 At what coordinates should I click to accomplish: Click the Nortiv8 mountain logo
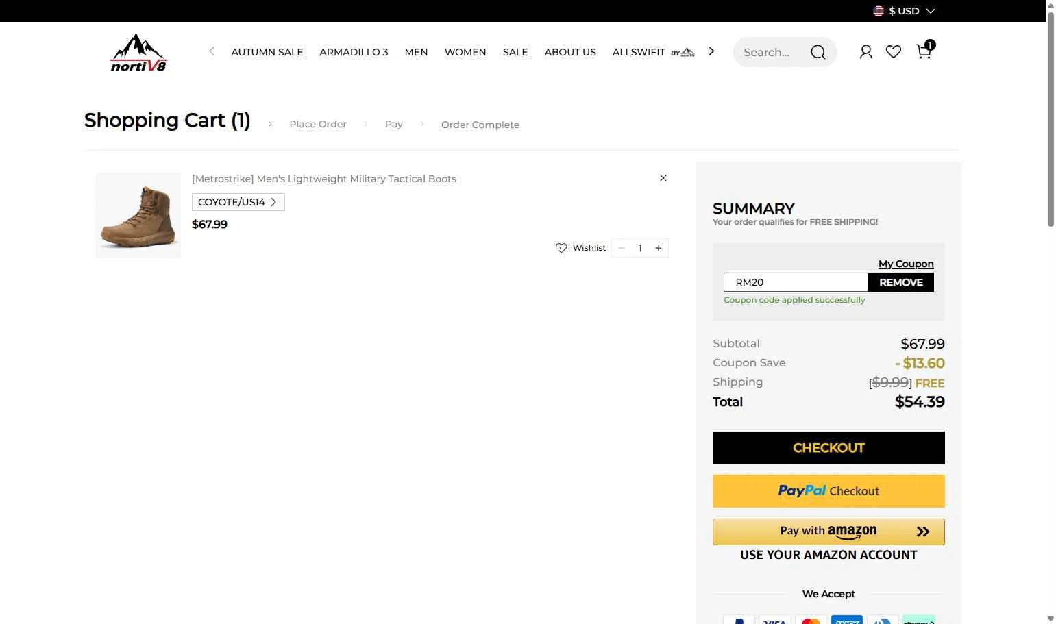pos(138,53)
